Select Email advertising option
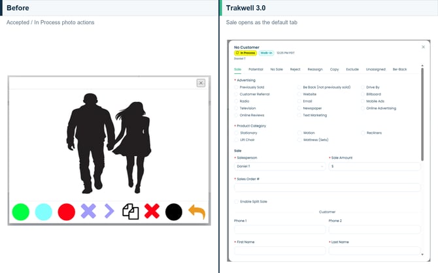 pos(299,101)
